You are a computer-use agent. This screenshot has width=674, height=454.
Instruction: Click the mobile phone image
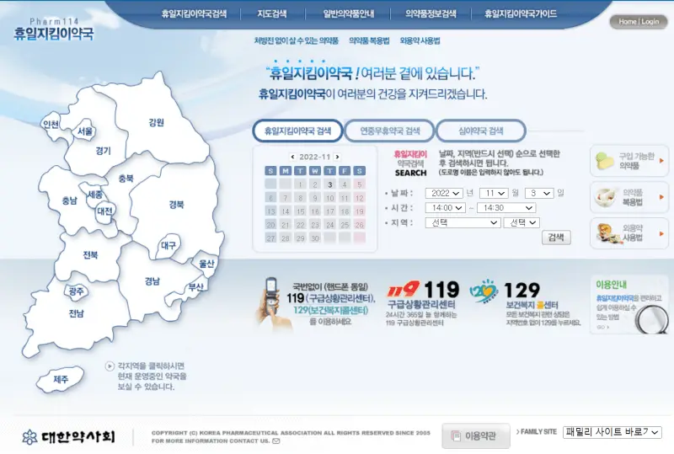[x=272, y=303]
